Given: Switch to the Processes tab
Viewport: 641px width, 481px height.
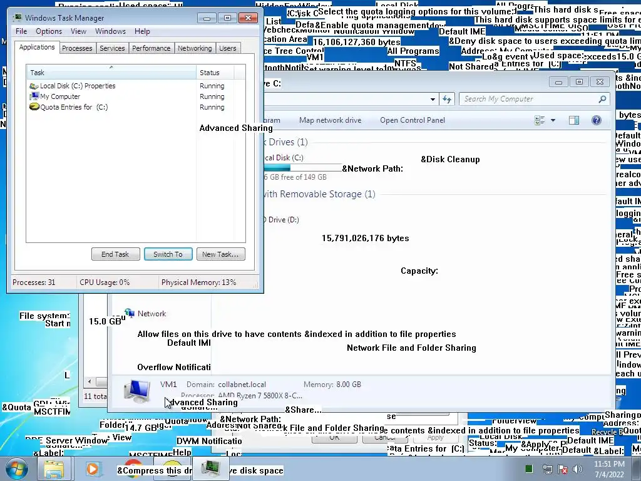Looking at the screenshot, I should point(77,48).
